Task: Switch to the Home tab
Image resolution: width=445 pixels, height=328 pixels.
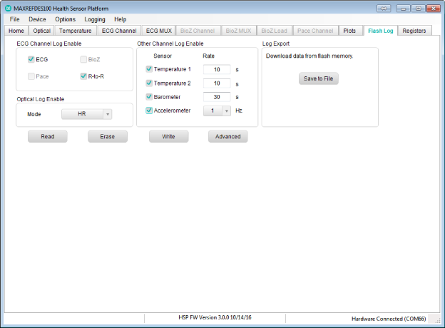Action: (x=16, y=31)
